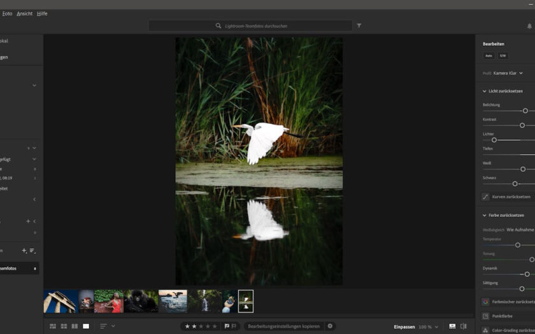Click the Temperatur slider handle

click(x=518, y=245)
